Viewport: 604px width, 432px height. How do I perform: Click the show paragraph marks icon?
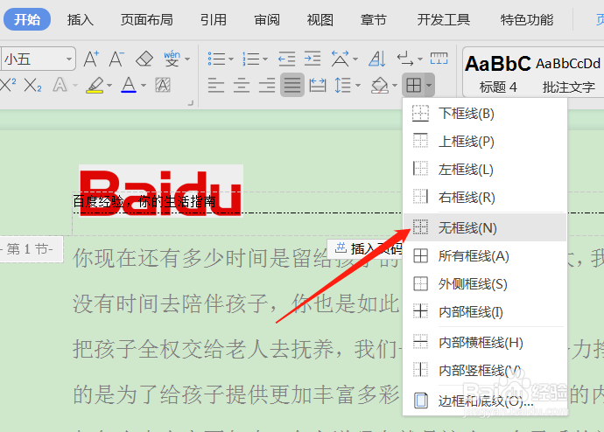(x=405, y=59)
